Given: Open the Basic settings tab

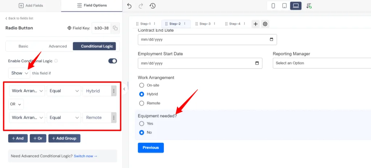Looking at the screenshot, I should click(x=23, y=46).
